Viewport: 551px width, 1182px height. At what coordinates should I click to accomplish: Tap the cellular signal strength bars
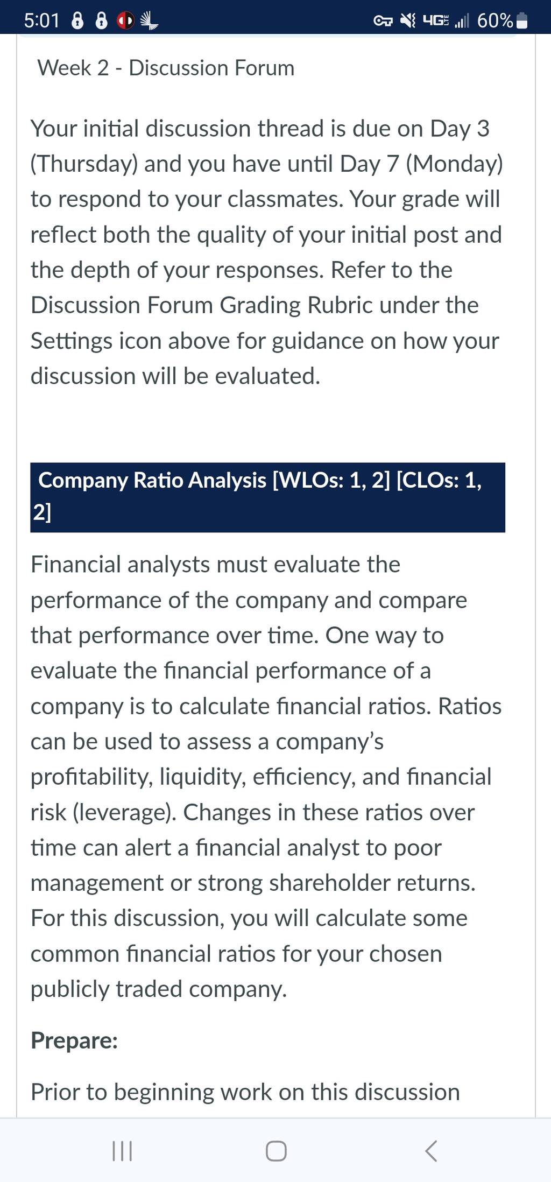click(462, 21)
